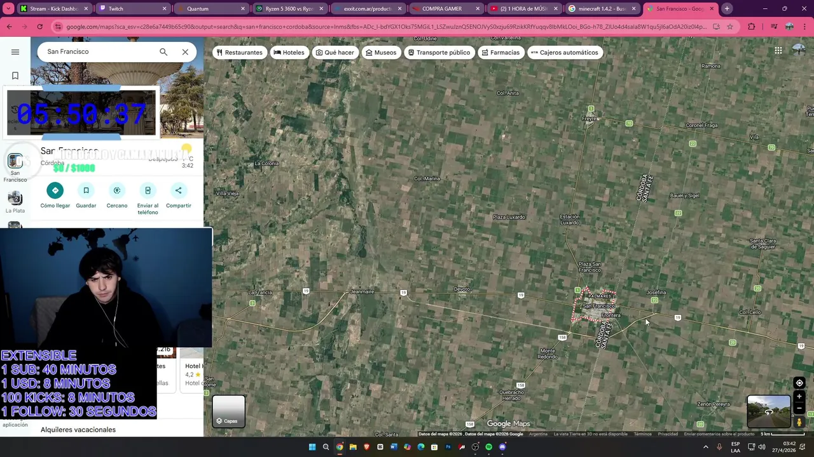The image size is (814, 457).
Task: Click the Cercano nearby button
Action: tap(117, 195)
